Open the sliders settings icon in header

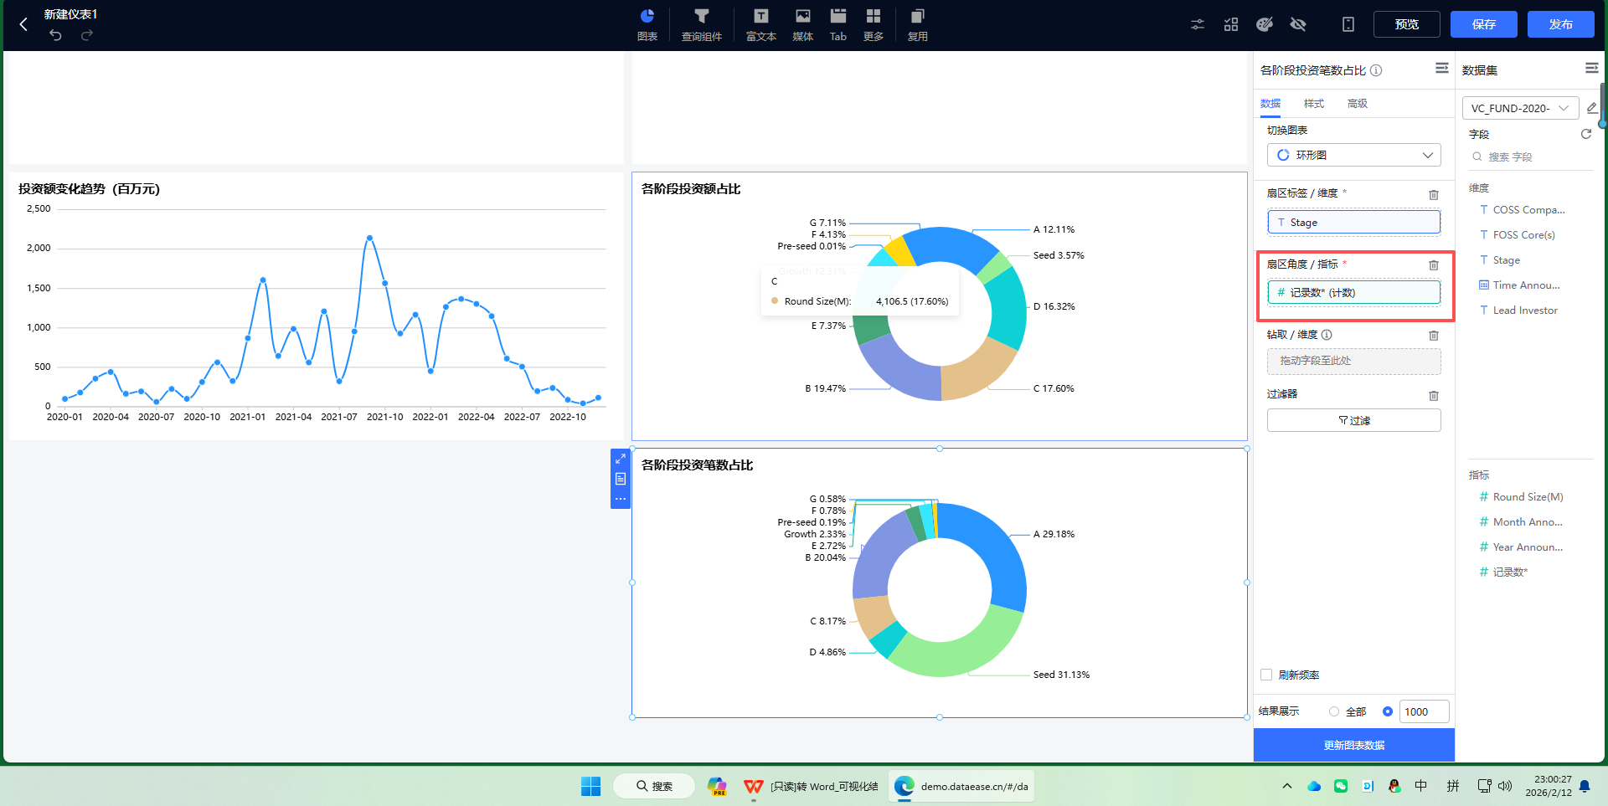1198,24
